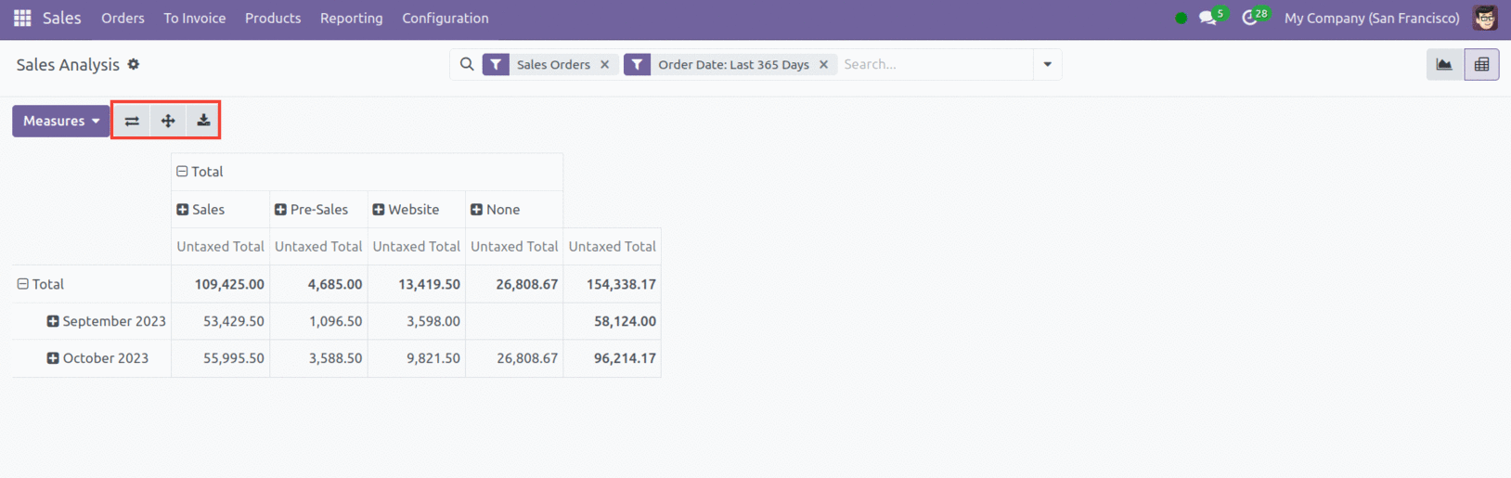Remove the Order Date filter
This screenshot has height=478, width=1511.
(823, 65)
